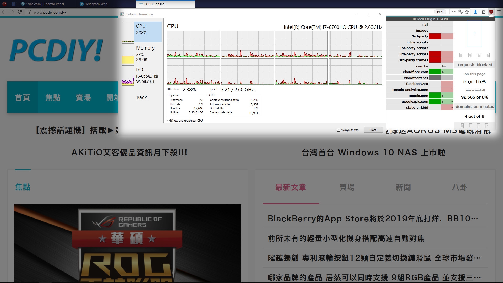Click images row global rule cell
This screenshot has width=503, height=283.
435,30
